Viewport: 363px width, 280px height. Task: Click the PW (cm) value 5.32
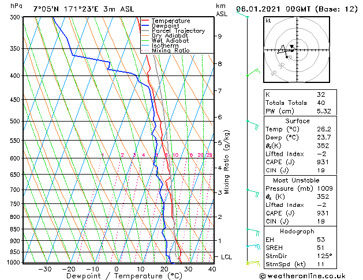(324, 111)
